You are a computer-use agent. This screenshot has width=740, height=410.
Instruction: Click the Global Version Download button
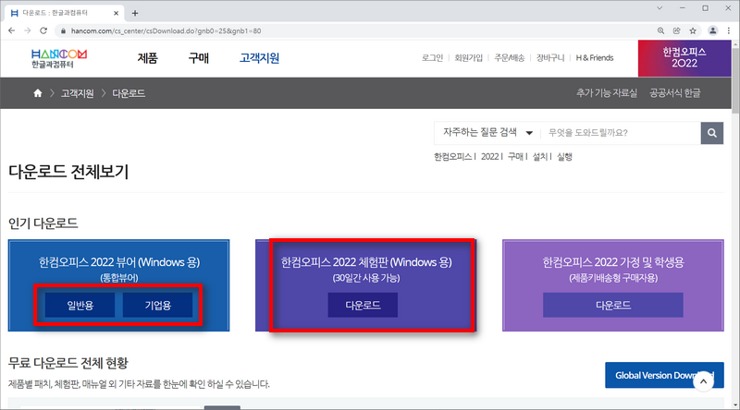pyautogui.click(x=664, y=375)
